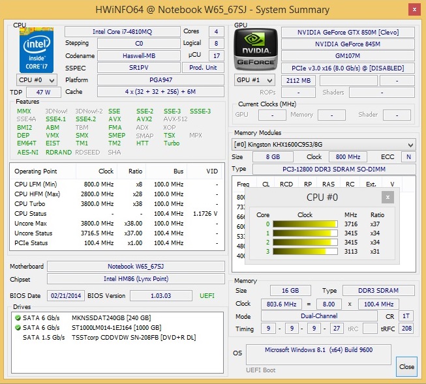
Task: Open the CPU #0 selector dropdown
Action: point(37,80)
